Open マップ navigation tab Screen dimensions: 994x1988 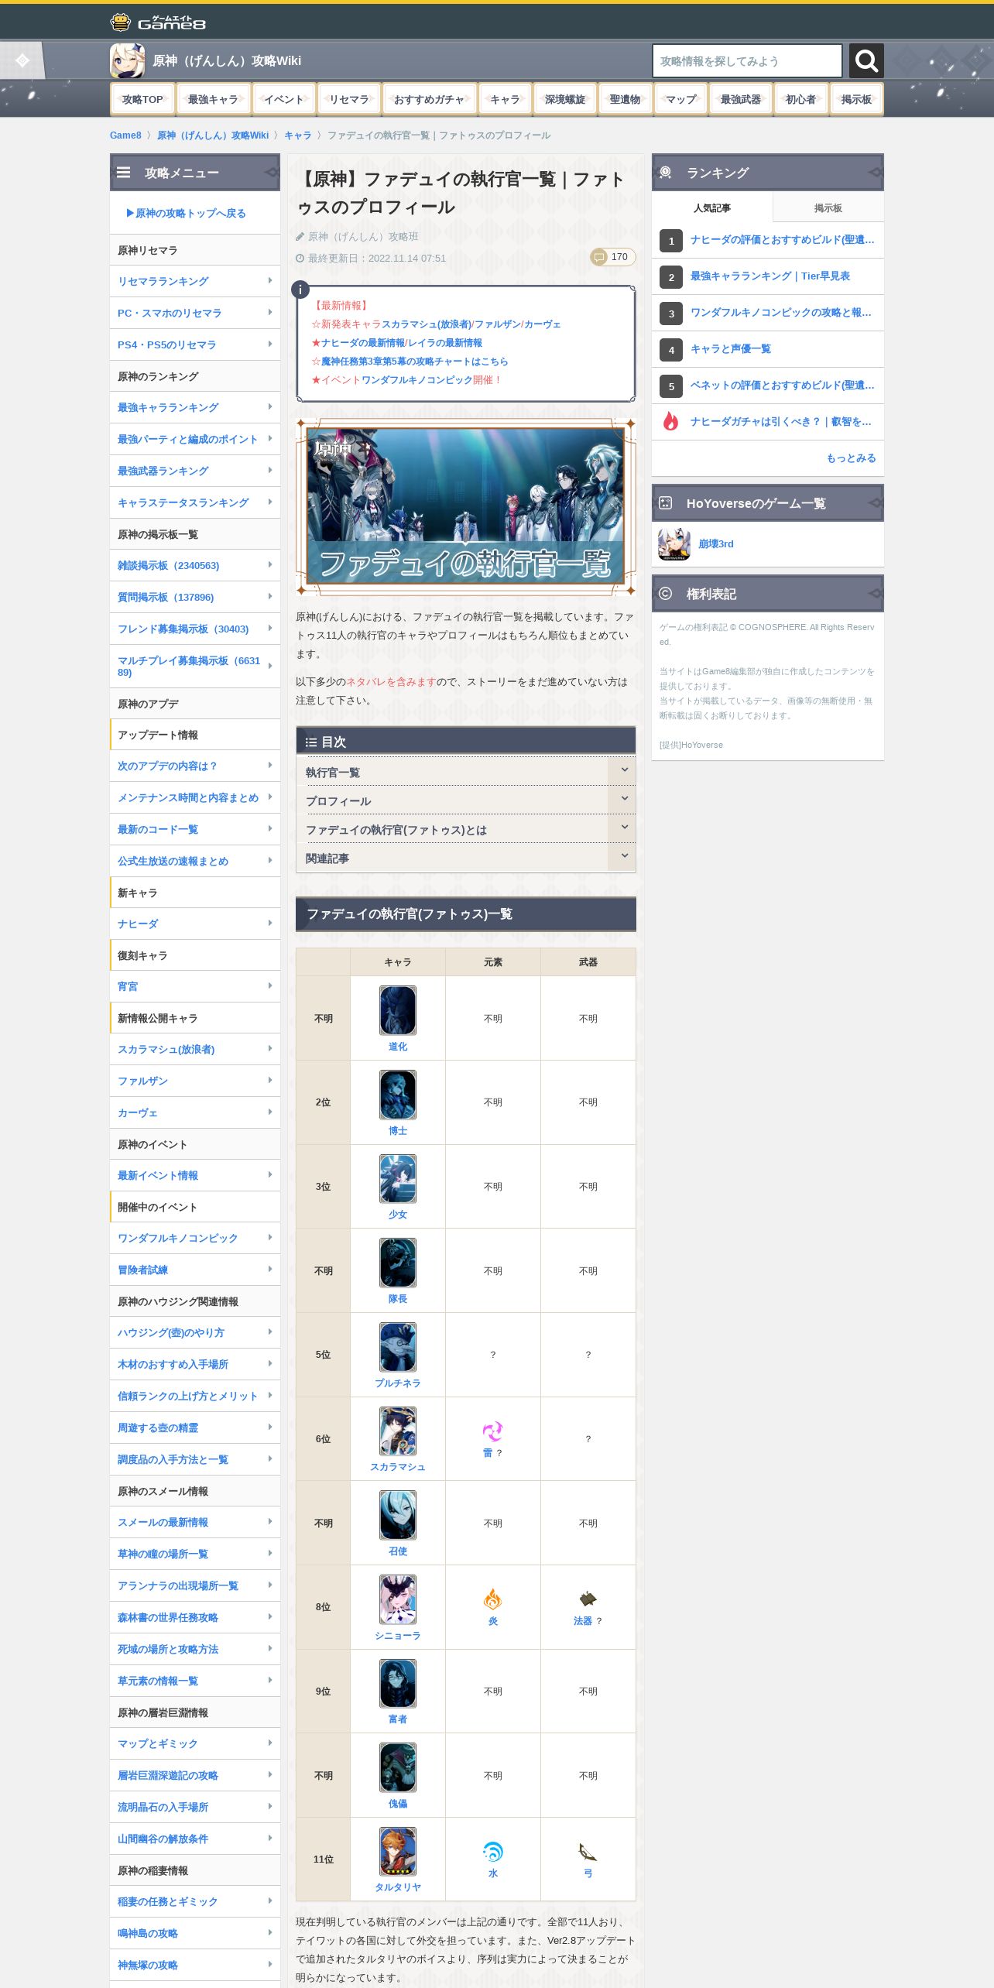tap(681, 99)
